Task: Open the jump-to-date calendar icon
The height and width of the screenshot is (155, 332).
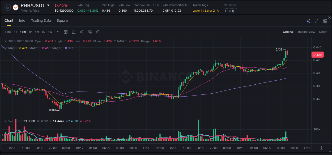Action: click(x=66, y=31)
